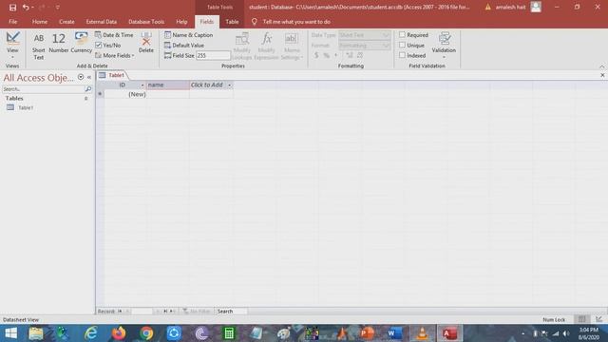608x342 pixels.
Task: Open Google Chrome from the taskbar
Action: [x=146, y=333]
